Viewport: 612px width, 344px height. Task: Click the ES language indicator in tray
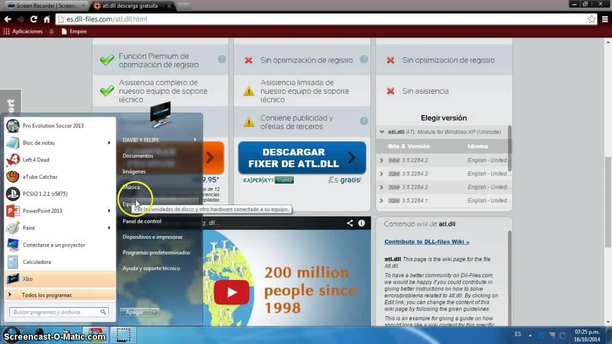[518, 334]
